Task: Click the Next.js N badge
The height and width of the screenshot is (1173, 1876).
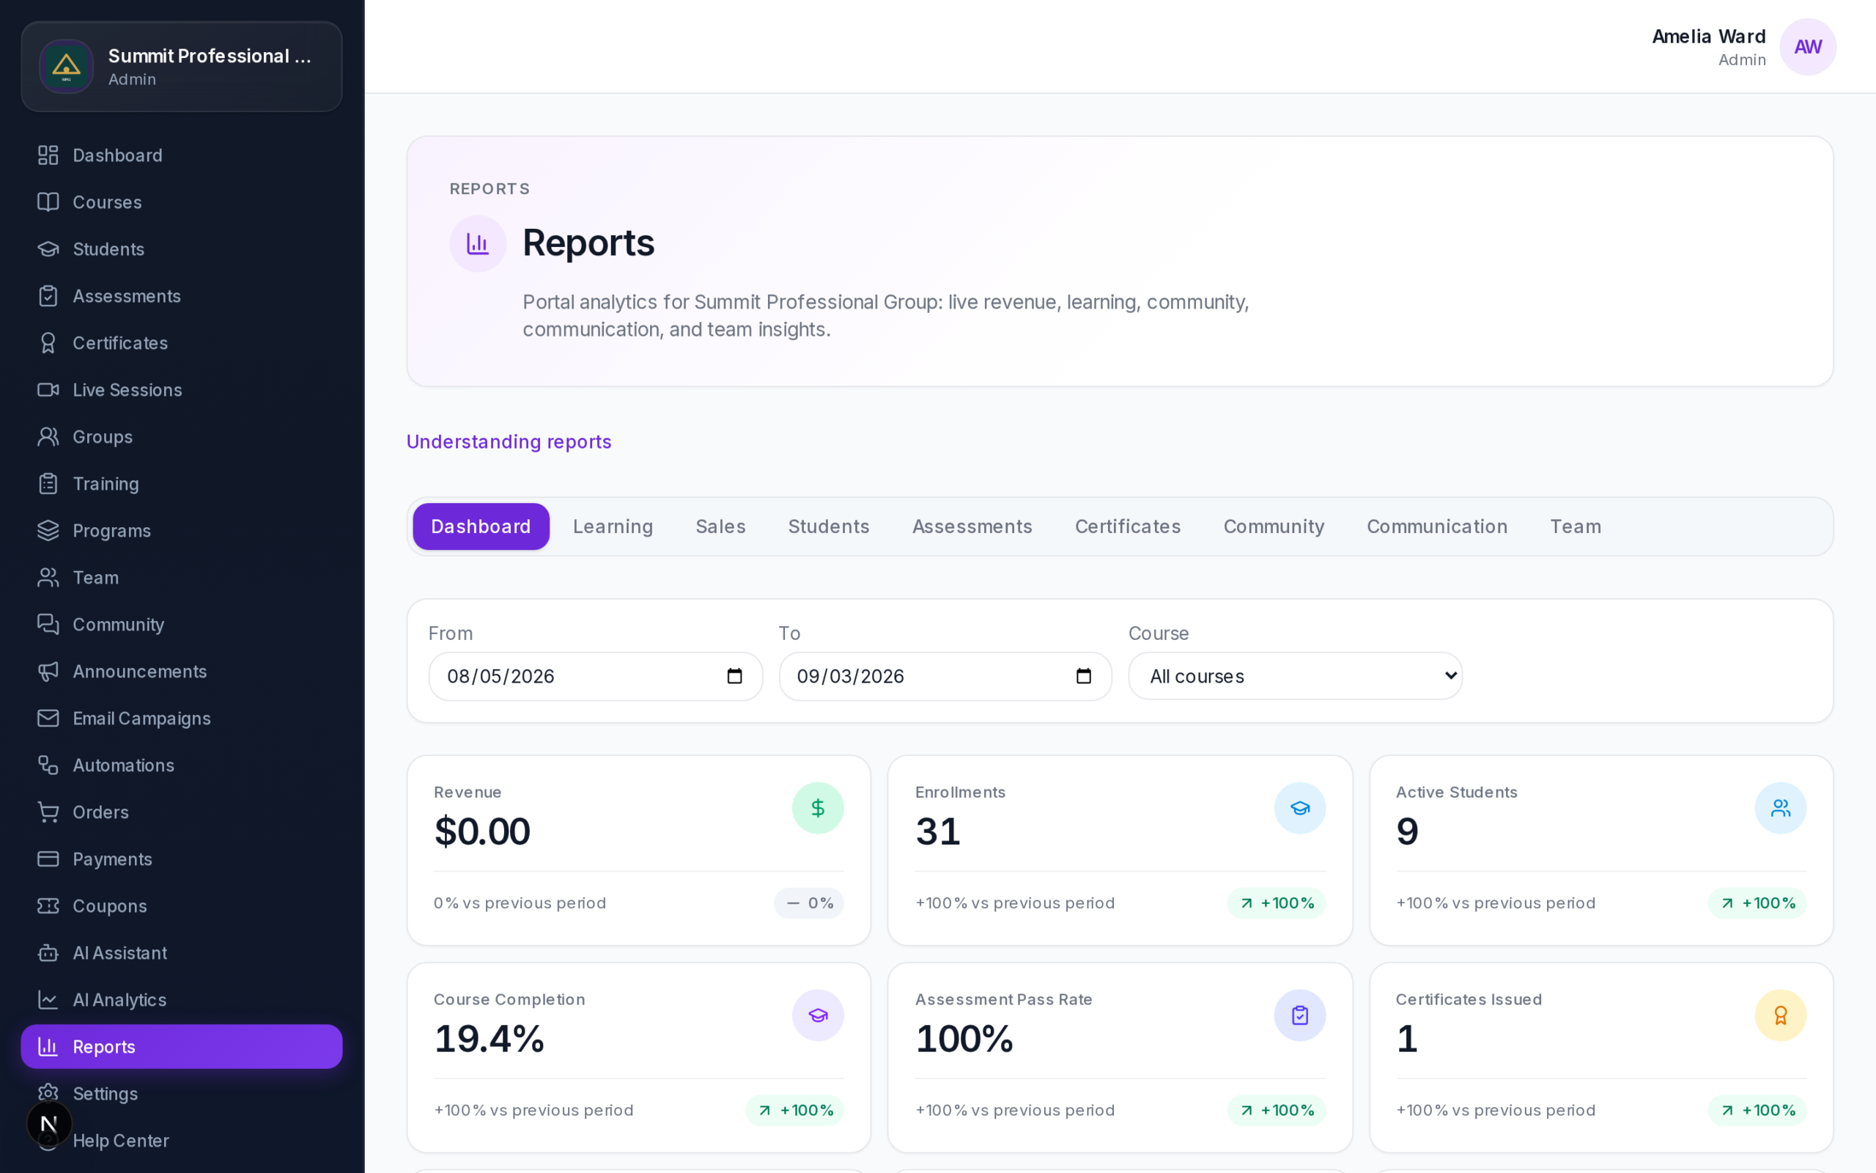Action: (x=49, y=1123)
